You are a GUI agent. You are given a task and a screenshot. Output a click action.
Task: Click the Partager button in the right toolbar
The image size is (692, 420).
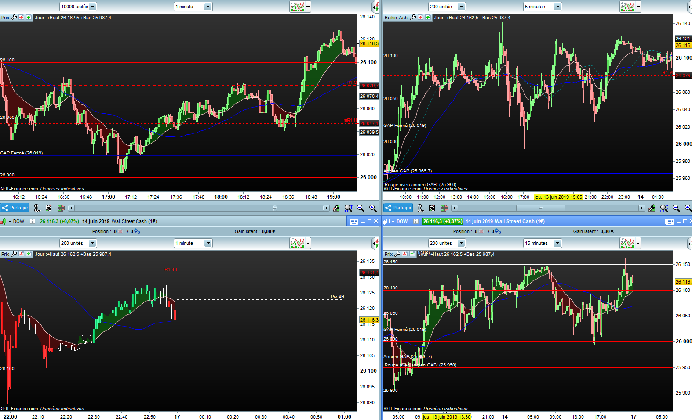tap(398, 208)
